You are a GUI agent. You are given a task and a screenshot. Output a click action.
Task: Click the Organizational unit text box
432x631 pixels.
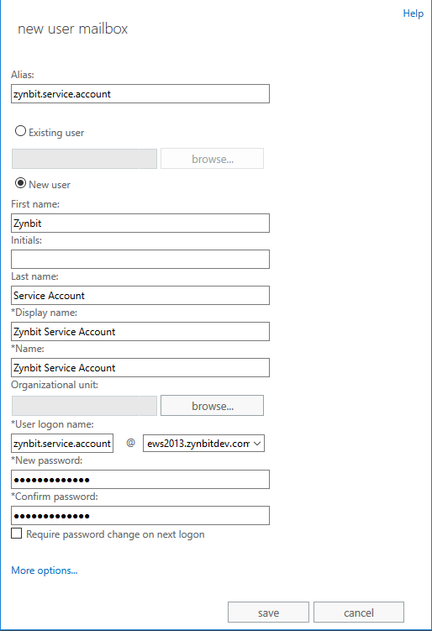[x=84, y=406]
